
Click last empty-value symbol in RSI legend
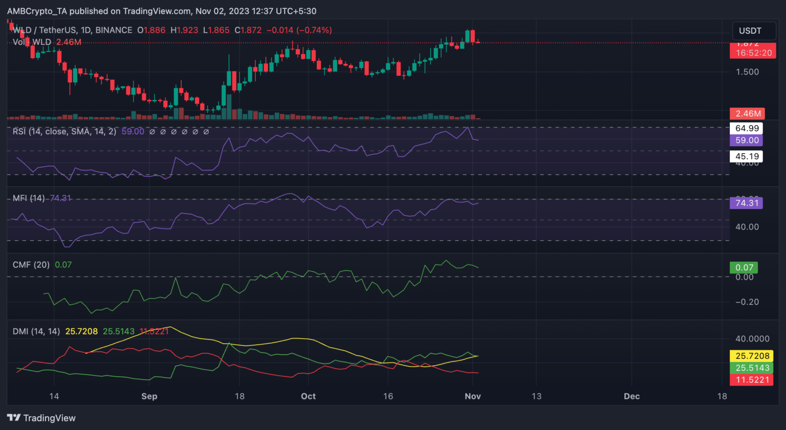206,132
